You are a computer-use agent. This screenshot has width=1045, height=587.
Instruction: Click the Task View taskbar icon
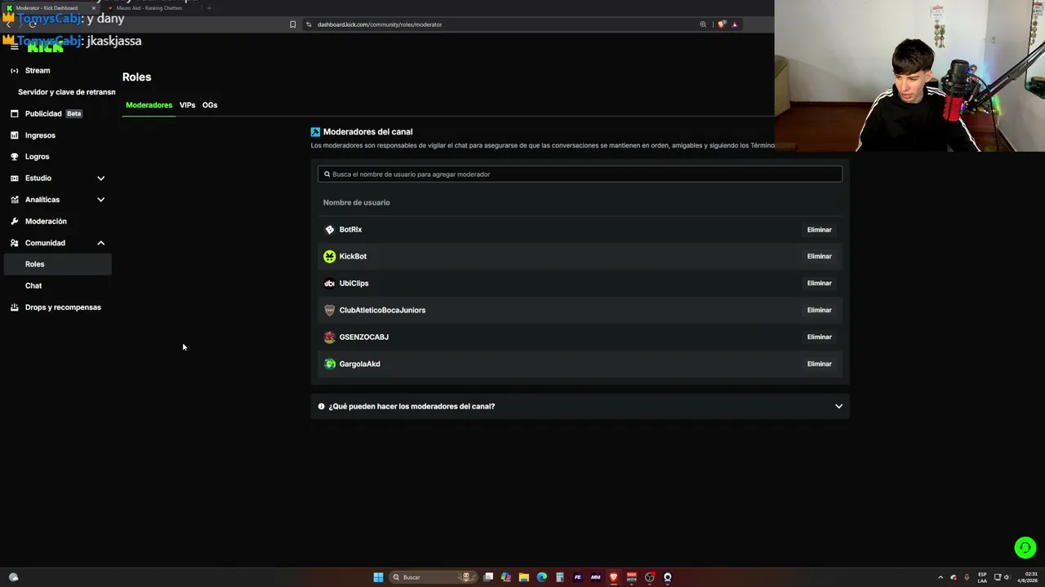tap(488, 577)
